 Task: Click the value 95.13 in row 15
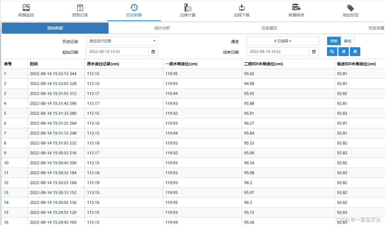click(249, 212)
